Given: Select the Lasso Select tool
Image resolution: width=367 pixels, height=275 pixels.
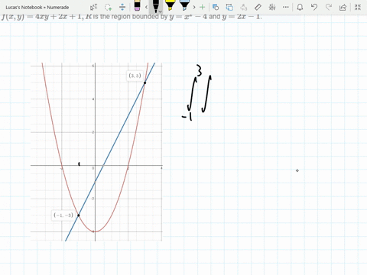Looking at the screenshot, I should 109,7.
